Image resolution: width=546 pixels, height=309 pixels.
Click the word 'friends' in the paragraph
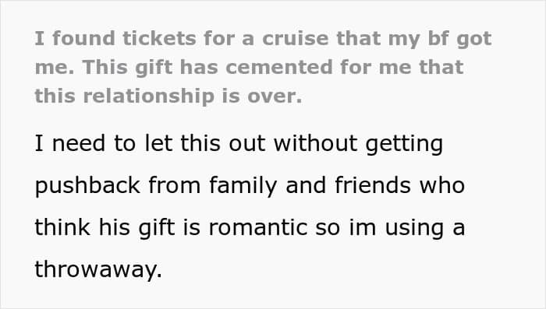click(373, 185)
